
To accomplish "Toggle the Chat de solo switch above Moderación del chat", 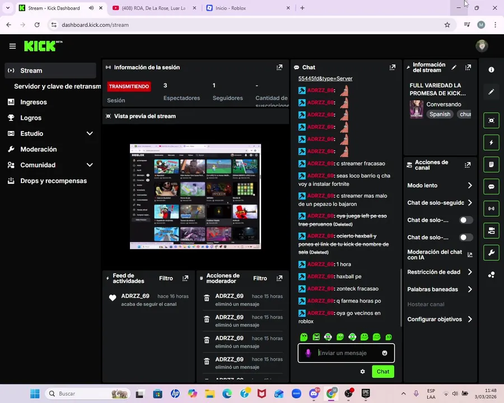I will [x=466, y=237].
